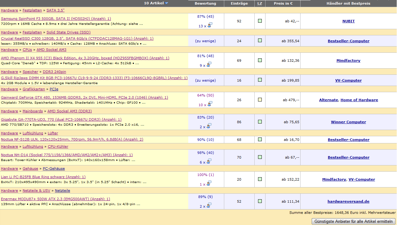This screenshot has width=397, height=225.
Task: Open the DDR3 240pin category breadcrumb
Action: (54, 72)
